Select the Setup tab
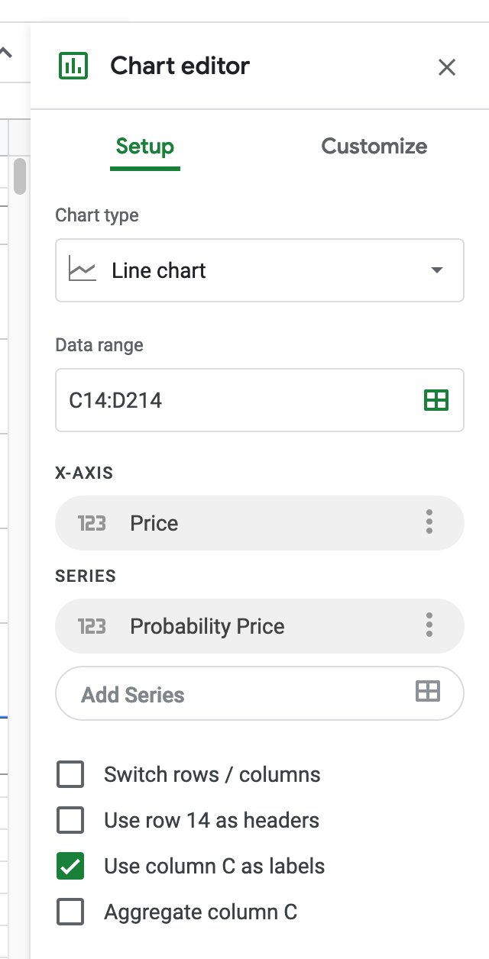 145,147
